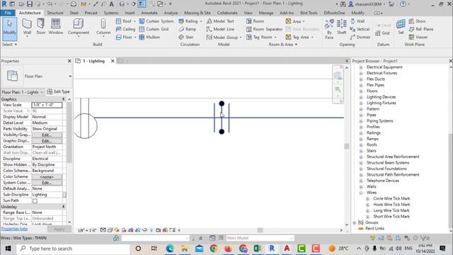
Task: Choose the Dormer opening tool
Action: [360, 37]
